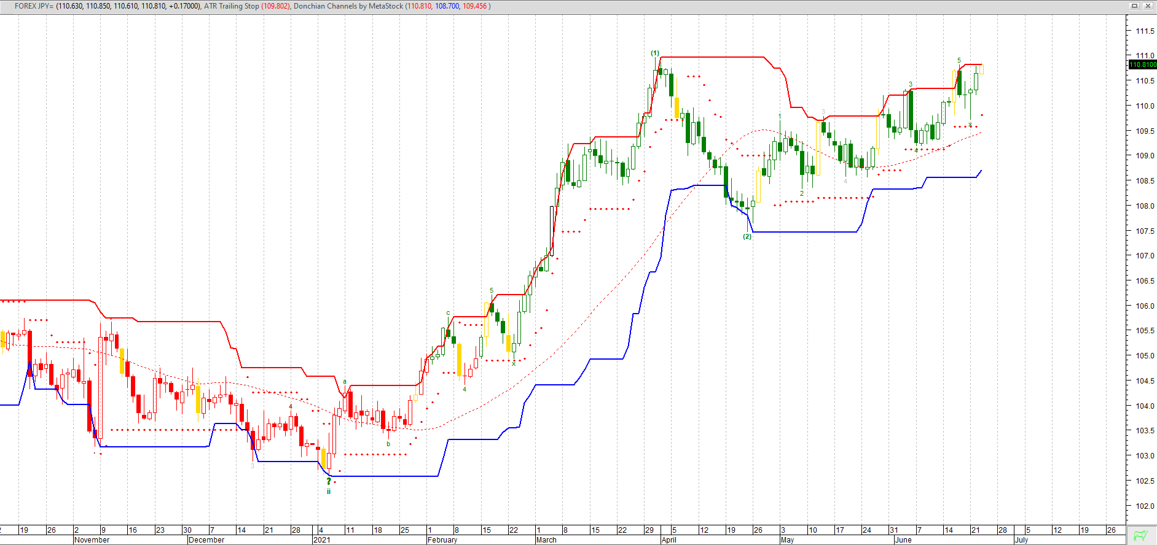Click the Donchian lower value 108.700
Viewport: 1157px width, 545px height.
click(447, 6)
